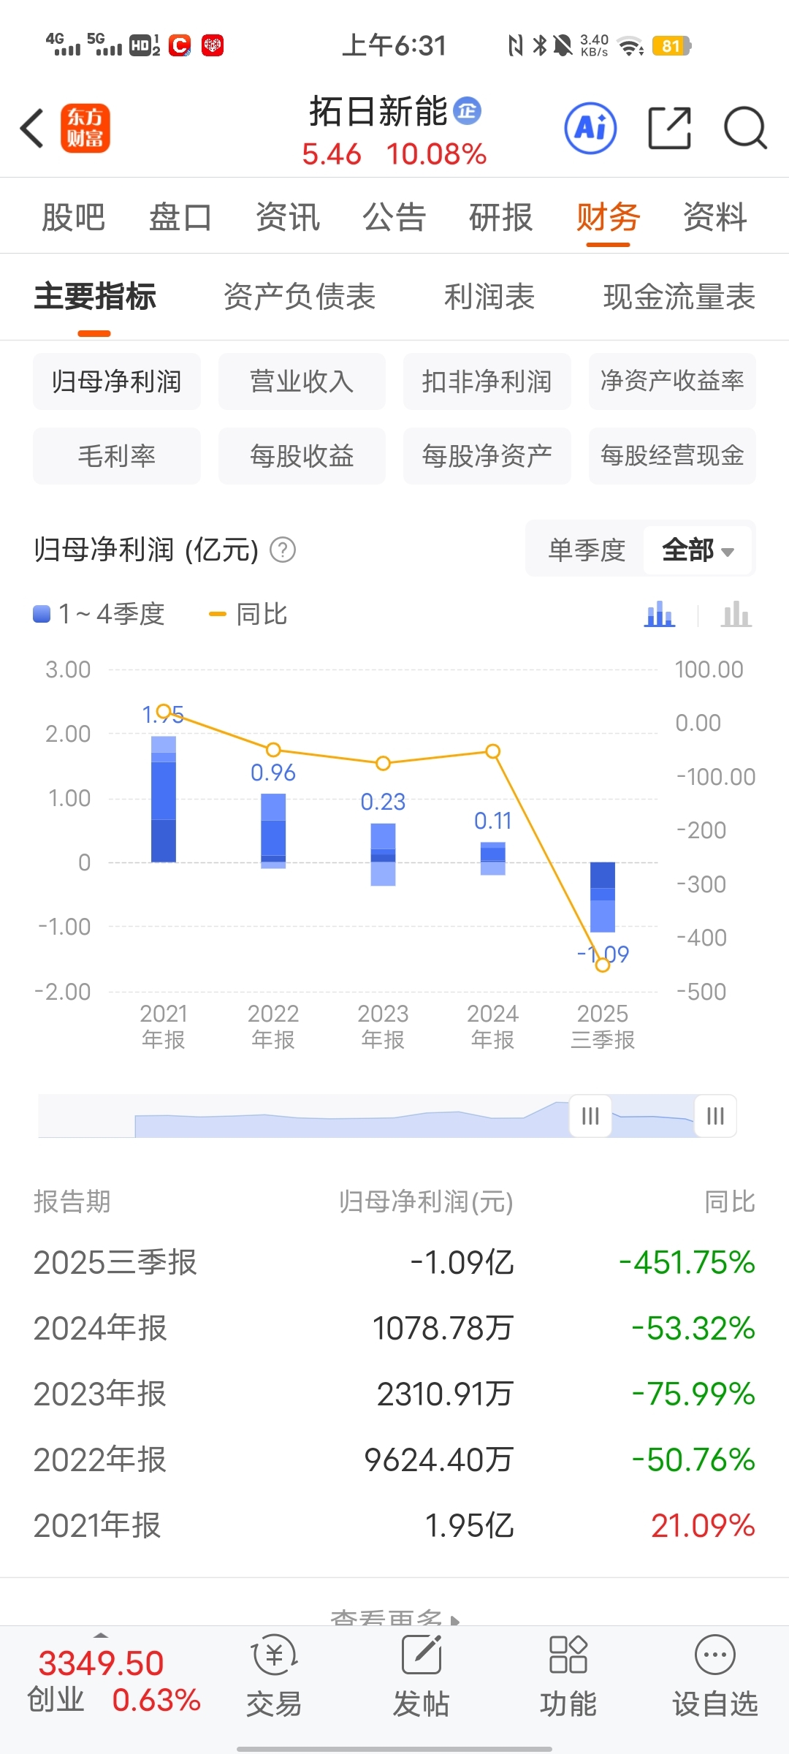Tap the share icon

(670, 128)
